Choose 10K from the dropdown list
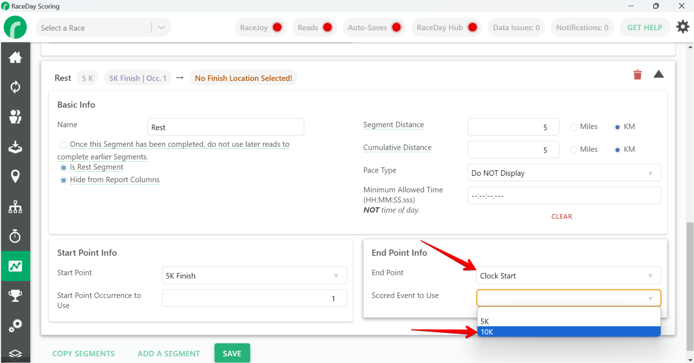Screen dimensions: 694x363 (569, 332)
